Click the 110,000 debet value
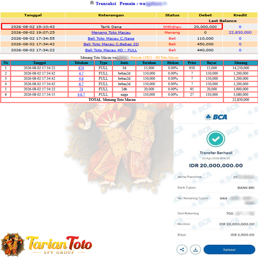 tap(205, 38)
